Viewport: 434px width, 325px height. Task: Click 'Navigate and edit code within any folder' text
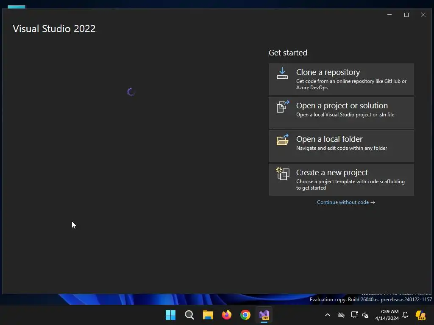tap(342, 148)
